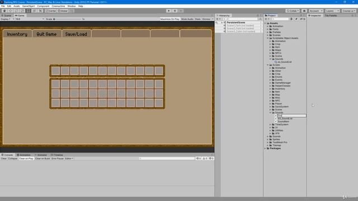Toggle Collapse in Console
358x201 pixels.
coord(12,159)
